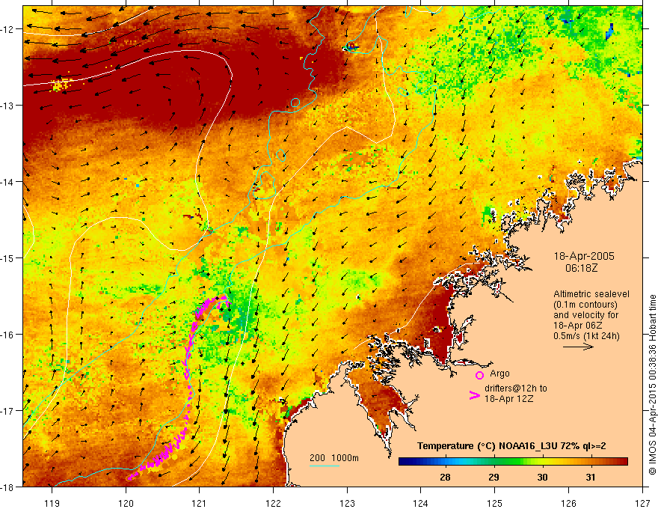The image size is (658, 509).
Task: Click the yellow speckle cluster near 119E, 12.7S
Action: point(61,85)
